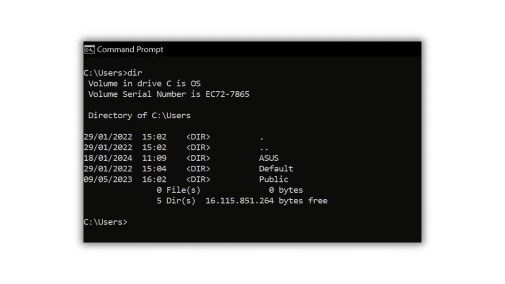
Task: Click the Command Prompt window title text
Action: click(x=130, y=50)
